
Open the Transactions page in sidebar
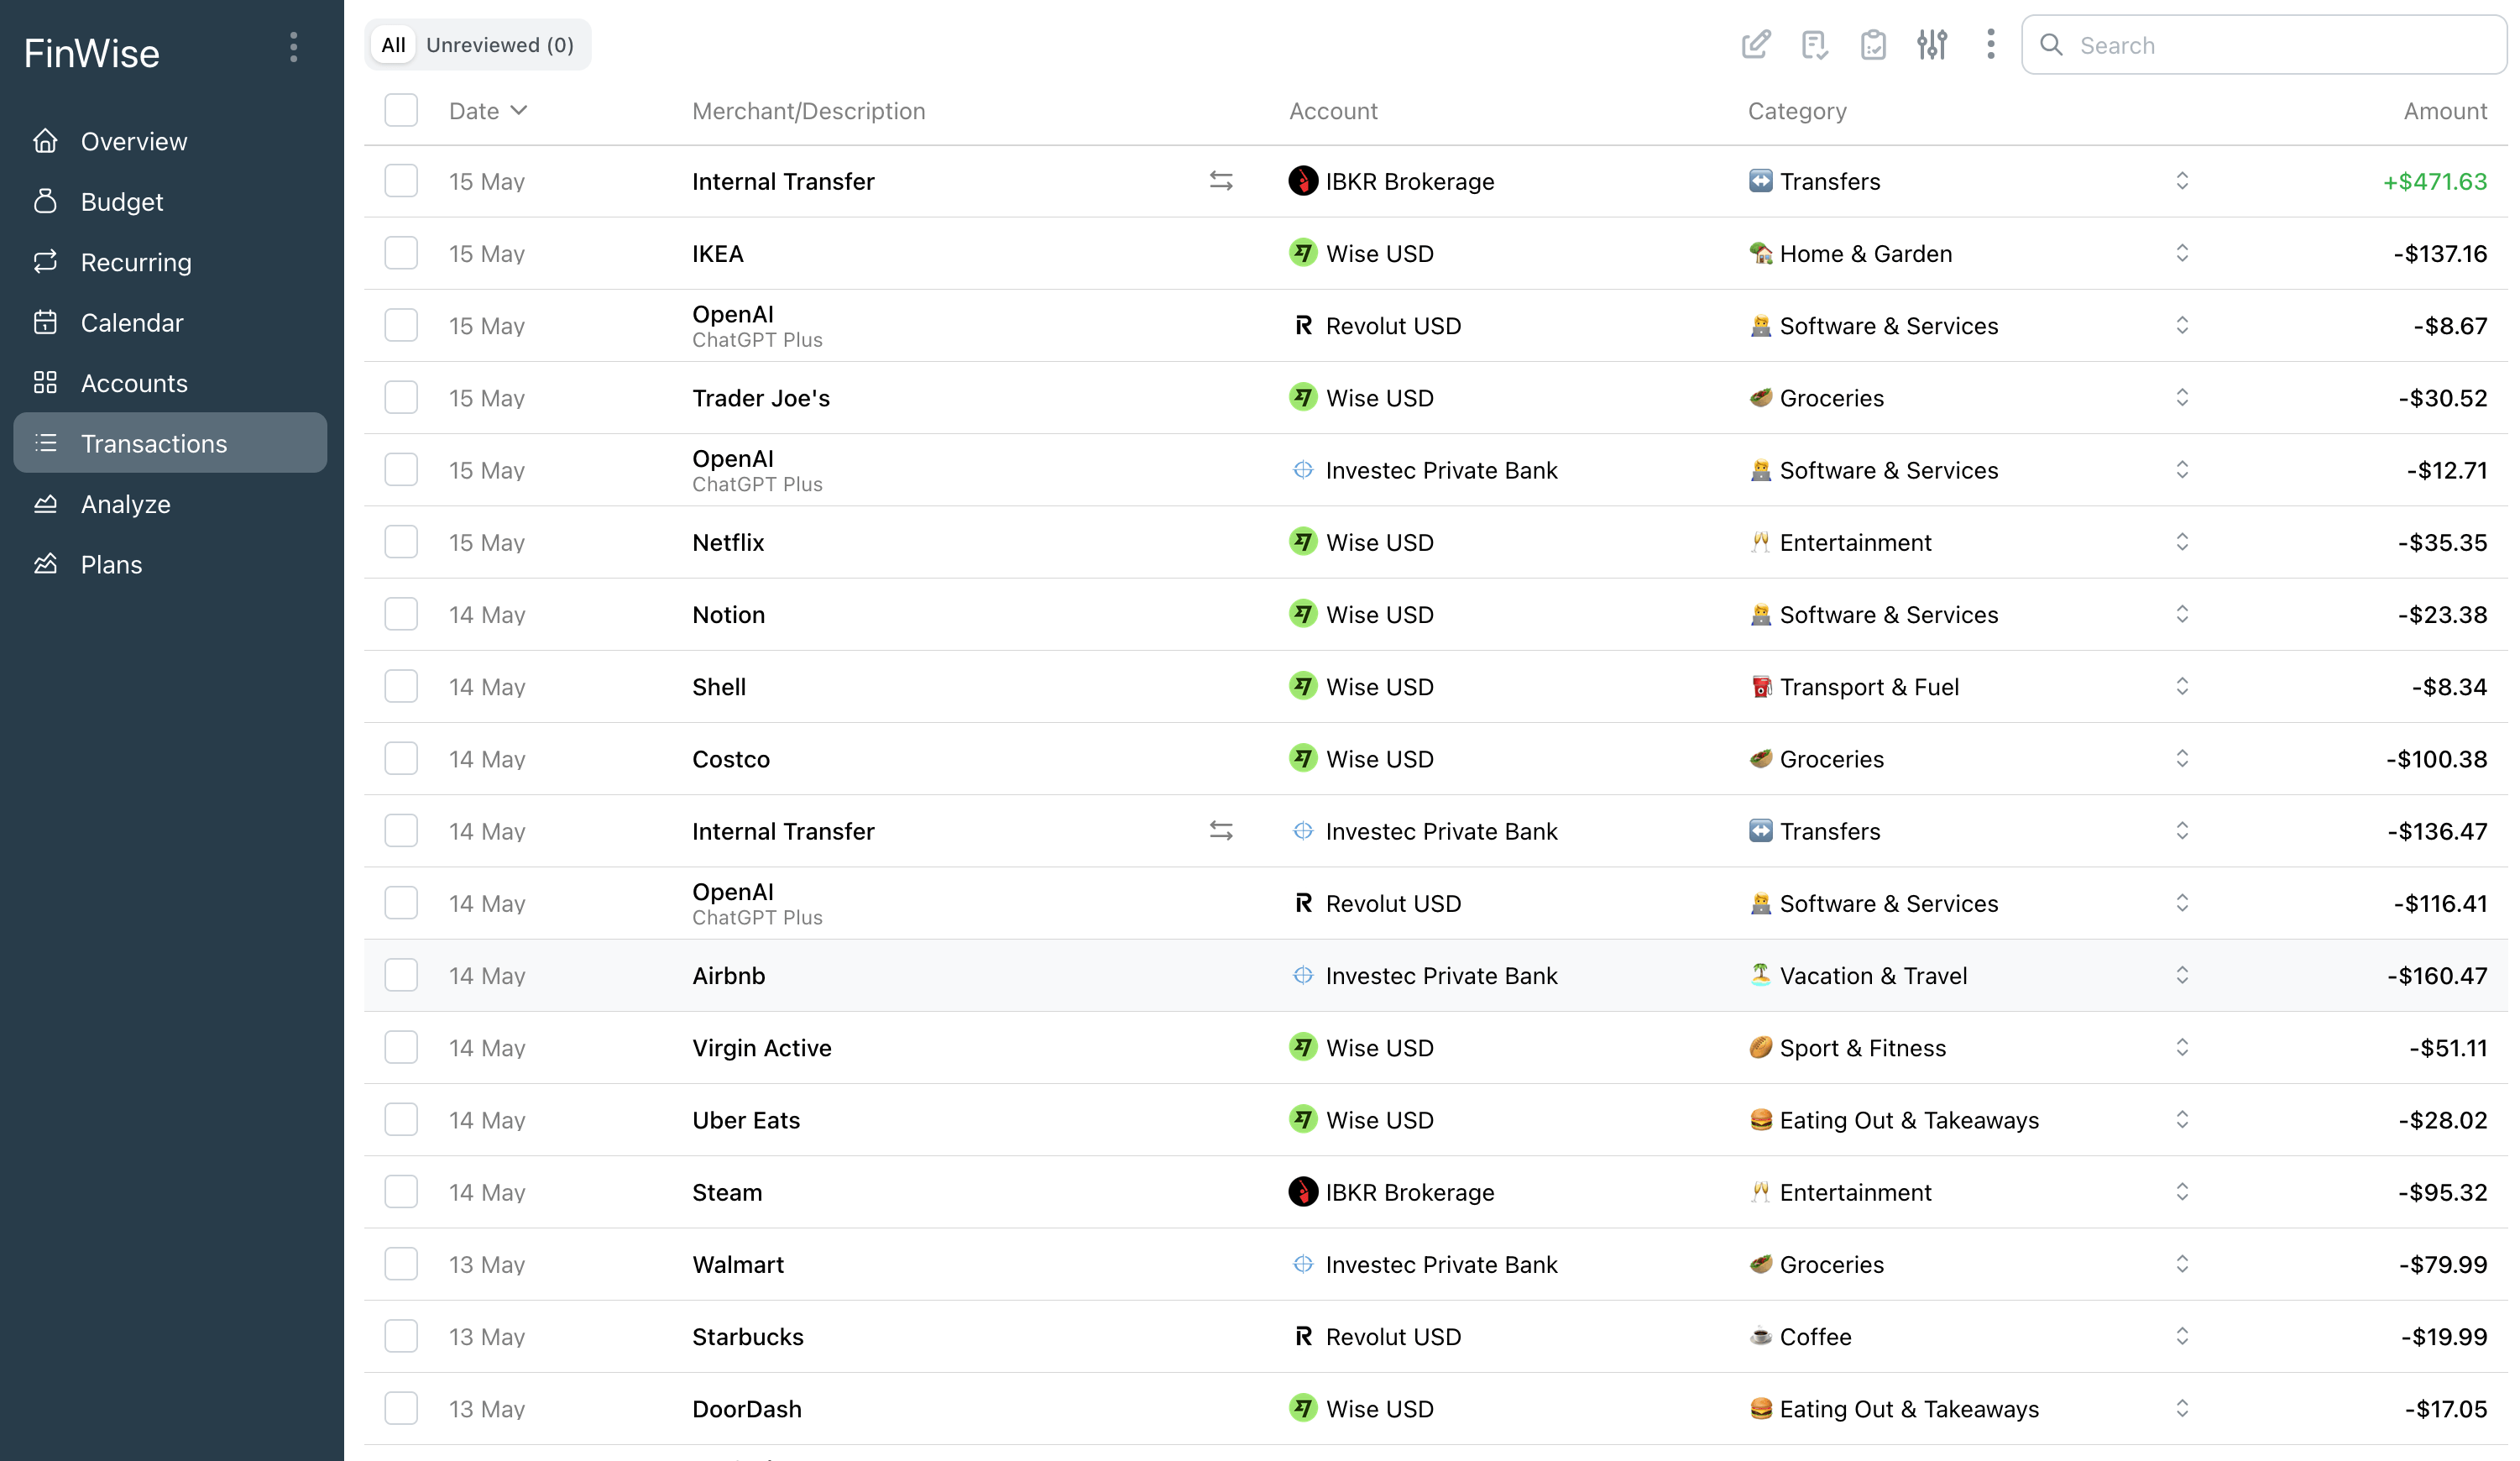pyautogui.click(x=170, y=443)
